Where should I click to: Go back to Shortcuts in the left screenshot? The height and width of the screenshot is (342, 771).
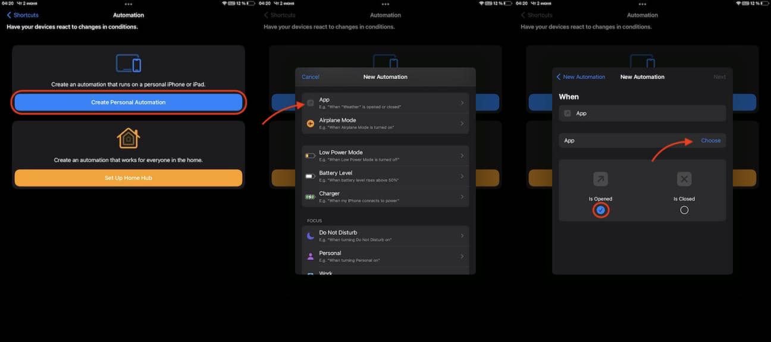(23, 15)
